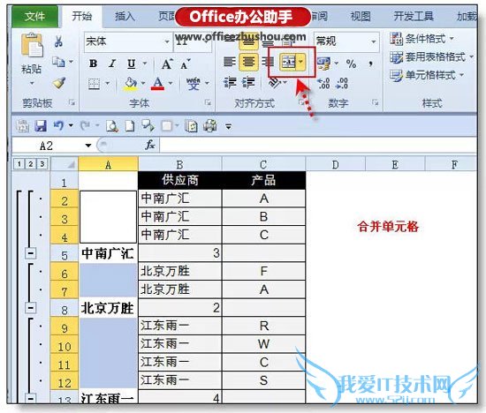The height and width of the screenshot is (413, 486).
Task: Click Print Preview magnifier icon
Action: coord(112,126)
